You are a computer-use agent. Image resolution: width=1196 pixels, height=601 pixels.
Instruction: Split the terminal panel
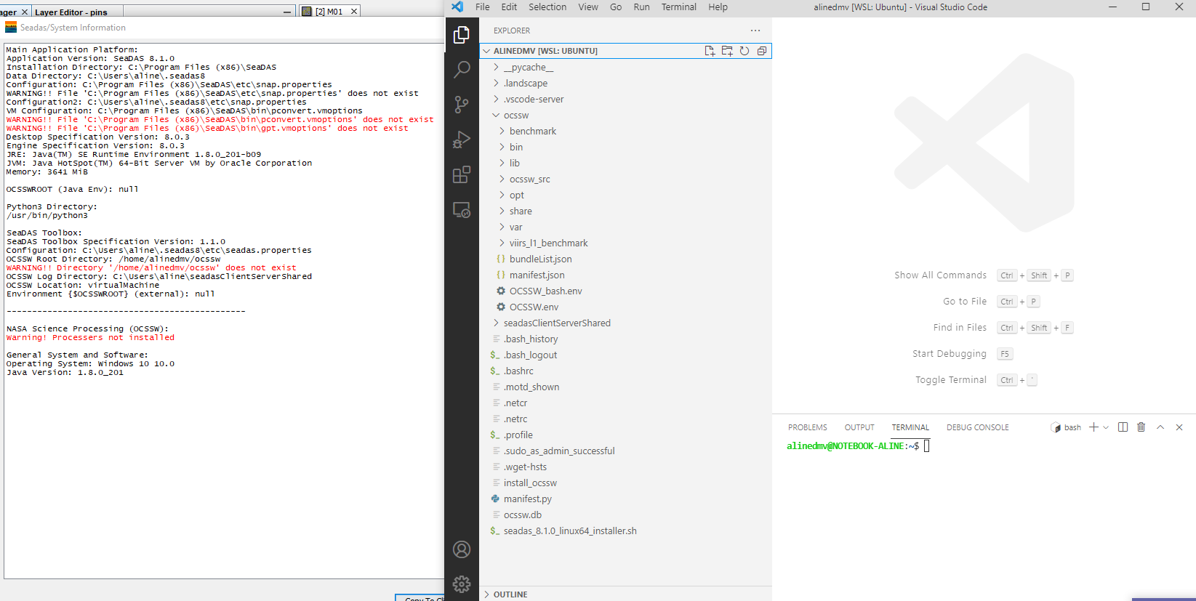(1123, 427)
